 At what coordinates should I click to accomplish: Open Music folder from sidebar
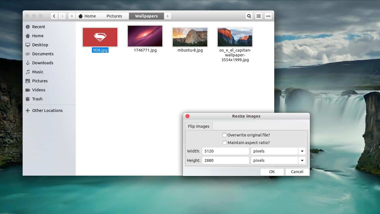click(49, 72)
